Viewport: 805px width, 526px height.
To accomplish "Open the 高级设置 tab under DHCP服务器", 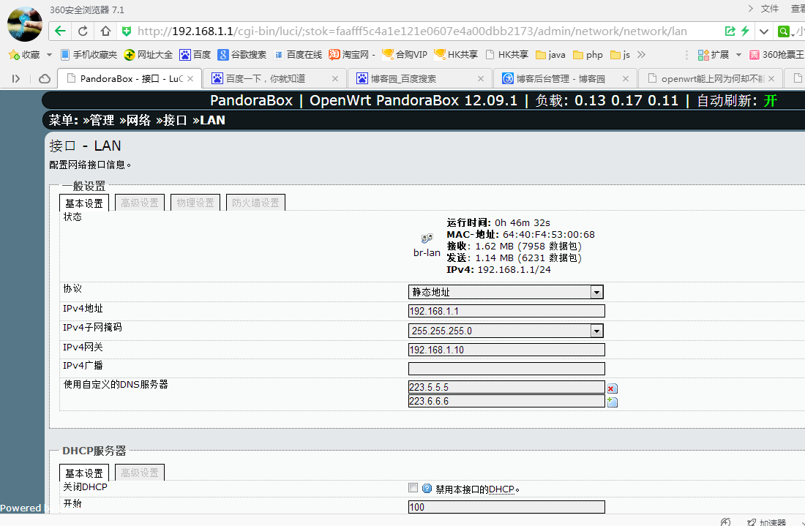I will pos(140,473).
